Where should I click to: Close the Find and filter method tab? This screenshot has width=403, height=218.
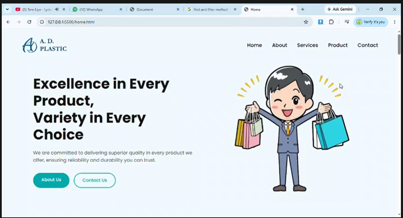pos(235,9)
